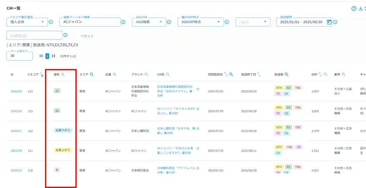Open the calendar icon in 放送期間 field
The height and width of the screenshot is (188, 366).
coord(329,22)
